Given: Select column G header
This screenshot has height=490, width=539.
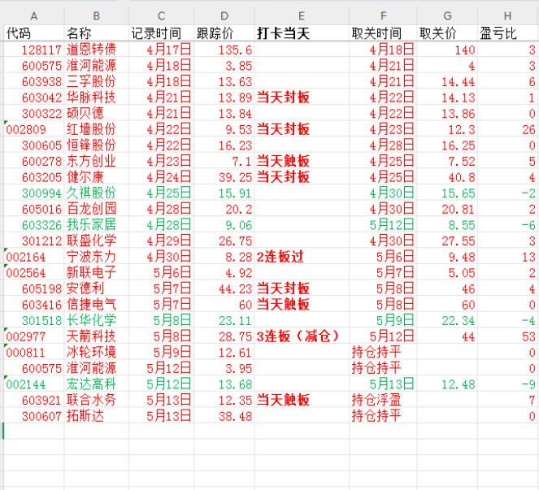Looking at the screenshot, I should point(447,15).
